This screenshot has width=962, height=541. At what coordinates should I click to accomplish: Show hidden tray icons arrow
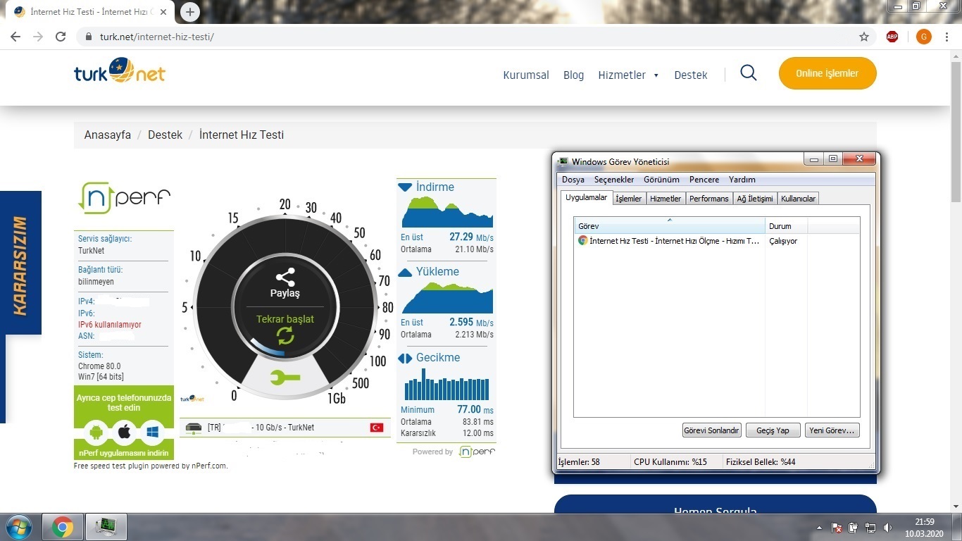pyautogui.click(x=820, y=528)
